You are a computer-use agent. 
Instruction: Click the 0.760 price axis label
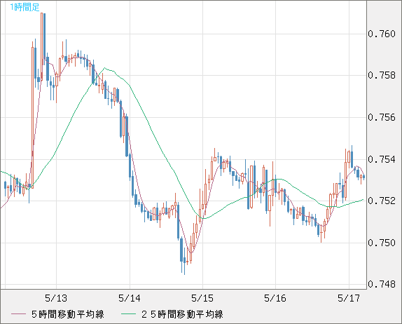(382, 34)
